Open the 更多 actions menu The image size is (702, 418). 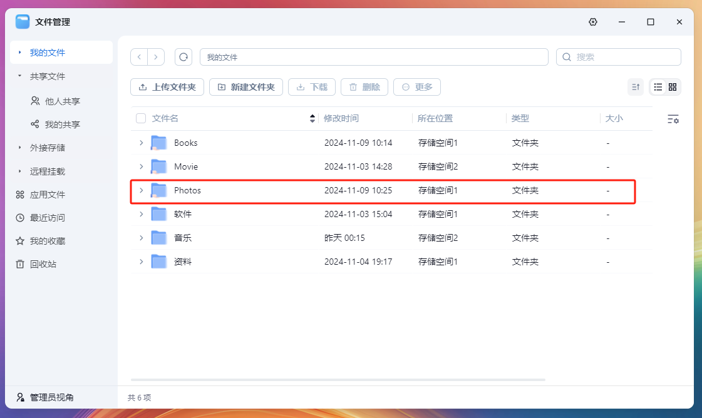click(x=416, y=87)
